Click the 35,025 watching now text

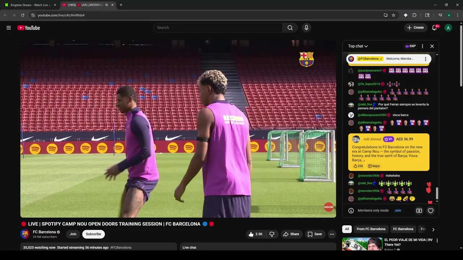39,248
